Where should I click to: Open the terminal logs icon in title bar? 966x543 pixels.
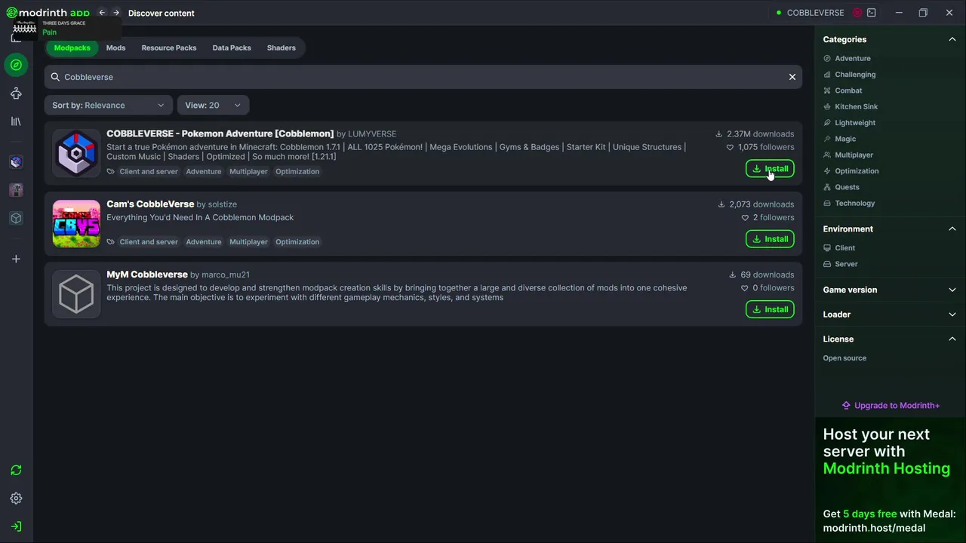872,13
